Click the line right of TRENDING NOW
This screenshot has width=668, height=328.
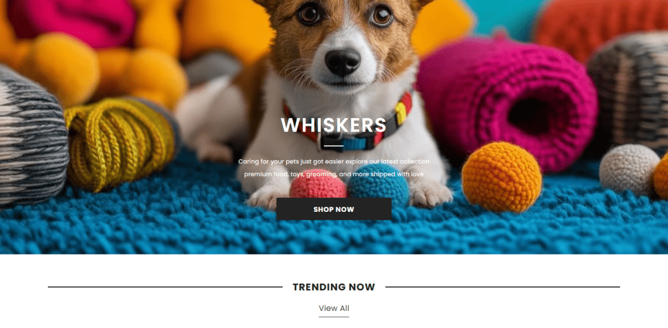pyautogui.click(x=502, y=287)
